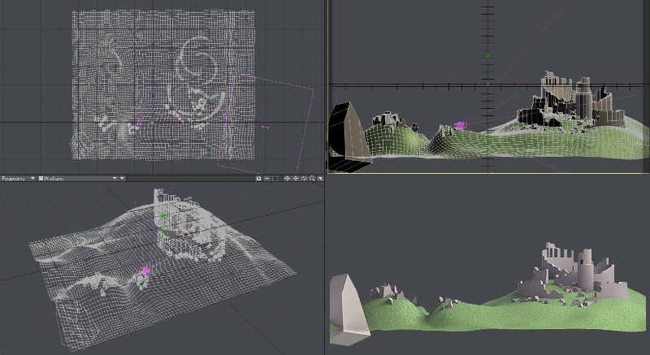Click the magnifying glass zoom icon
Image resolution: width=650 pixels, height=355 pixels.
coord(312,178)
